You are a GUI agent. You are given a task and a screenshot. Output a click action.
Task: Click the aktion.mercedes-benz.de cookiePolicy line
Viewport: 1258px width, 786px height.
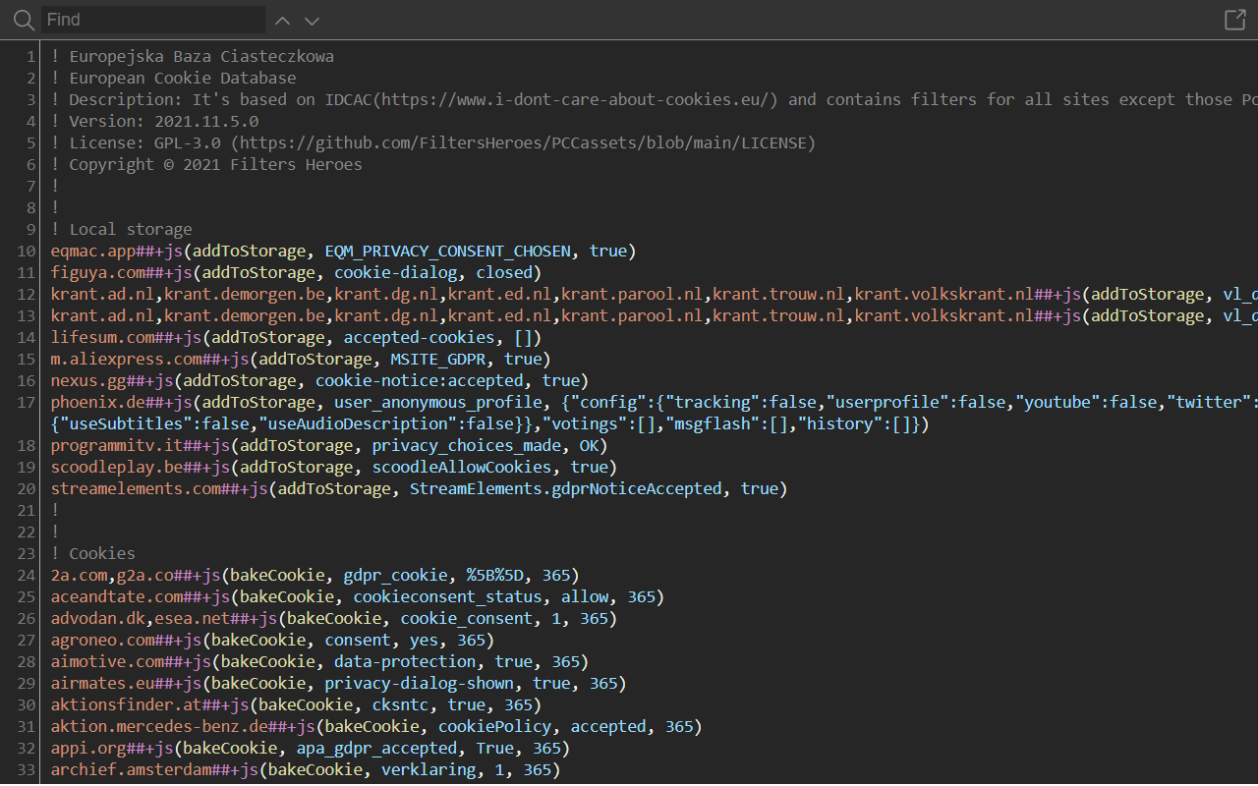(x=376, y=726)
